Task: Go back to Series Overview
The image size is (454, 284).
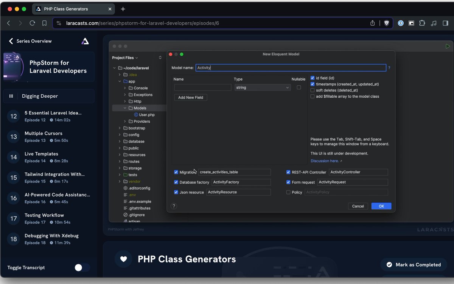Action: coord(30,41)
